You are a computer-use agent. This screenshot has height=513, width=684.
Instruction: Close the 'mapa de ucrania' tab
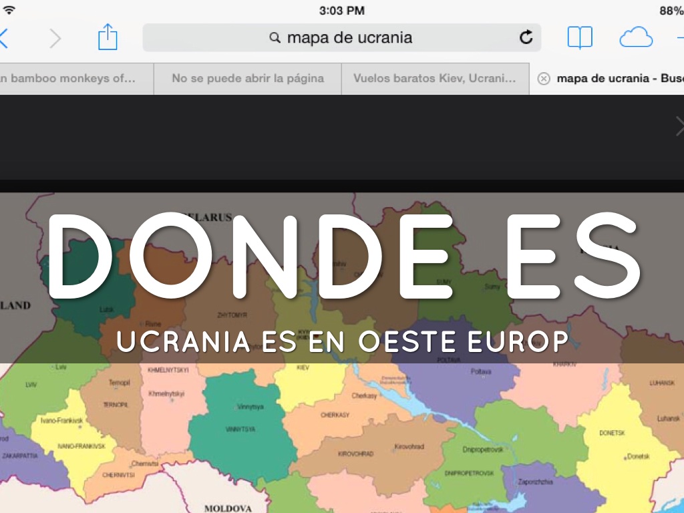(x=544, y=79)
